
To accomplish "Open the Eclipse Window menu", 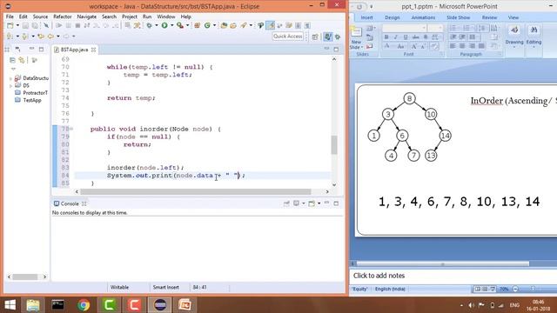I will 166,17.
